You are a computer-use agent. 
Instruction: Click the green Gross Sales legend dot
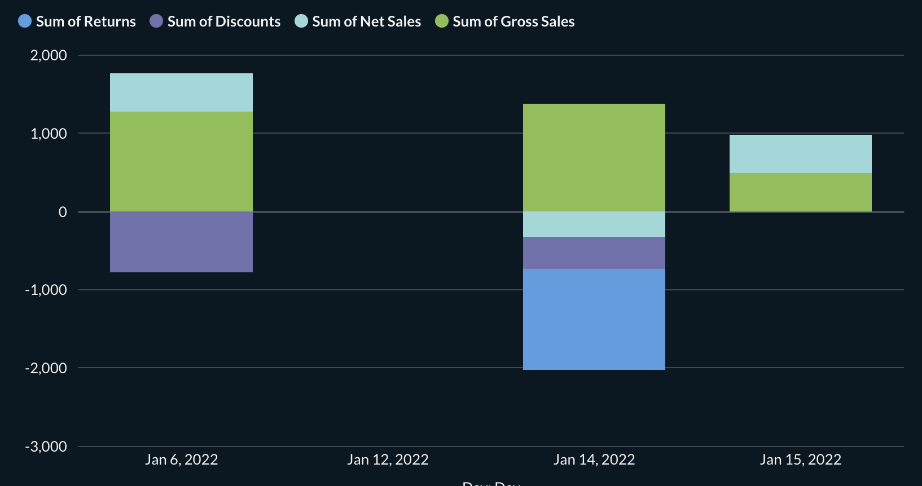(x=442, y=21)
